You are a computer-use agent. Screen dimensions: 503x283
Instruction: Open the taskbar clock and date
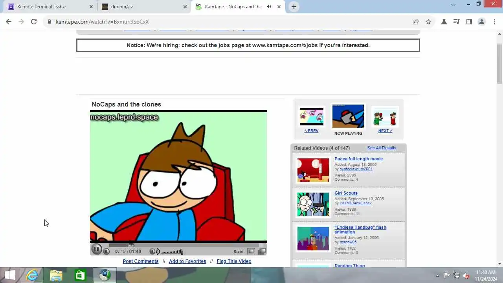point(486,276)
